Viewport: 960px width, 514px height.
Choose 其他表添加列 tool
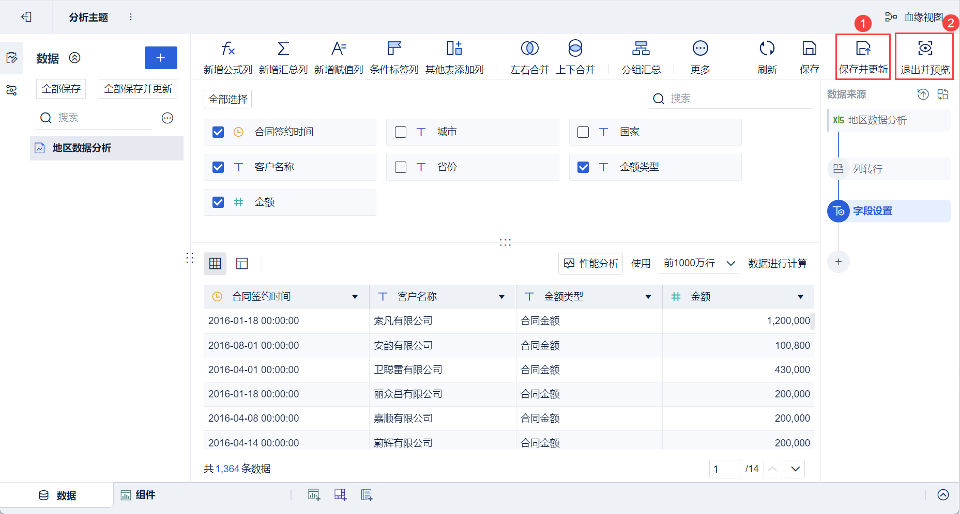tap(454, 58)
